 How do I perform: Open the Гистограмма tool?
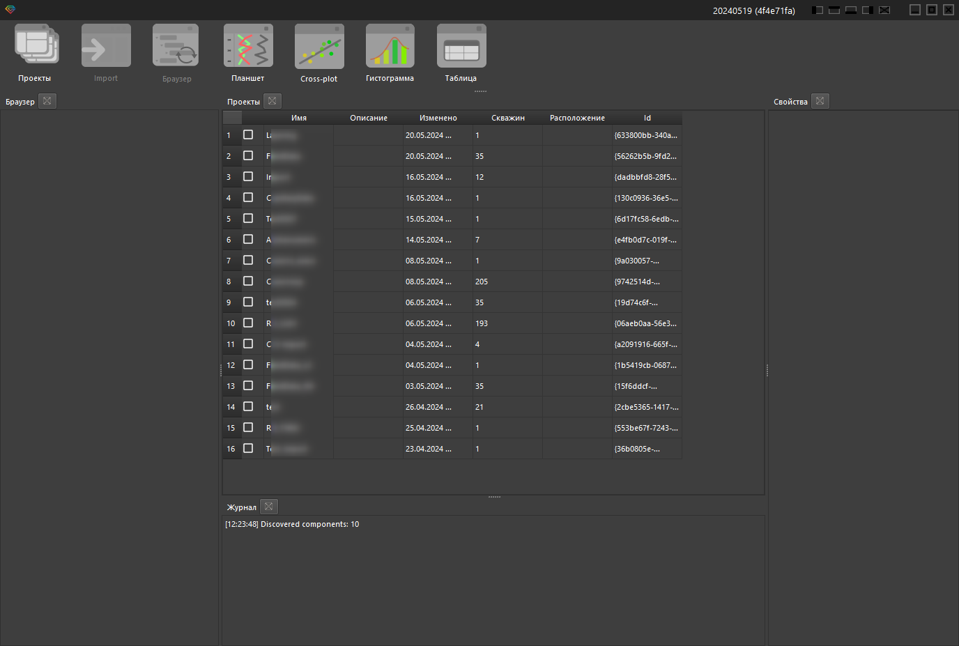390,46
